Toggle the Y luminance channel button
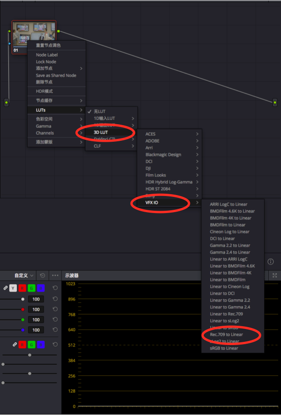This screenshot has width=281, height=415. (x=13, y=288)
